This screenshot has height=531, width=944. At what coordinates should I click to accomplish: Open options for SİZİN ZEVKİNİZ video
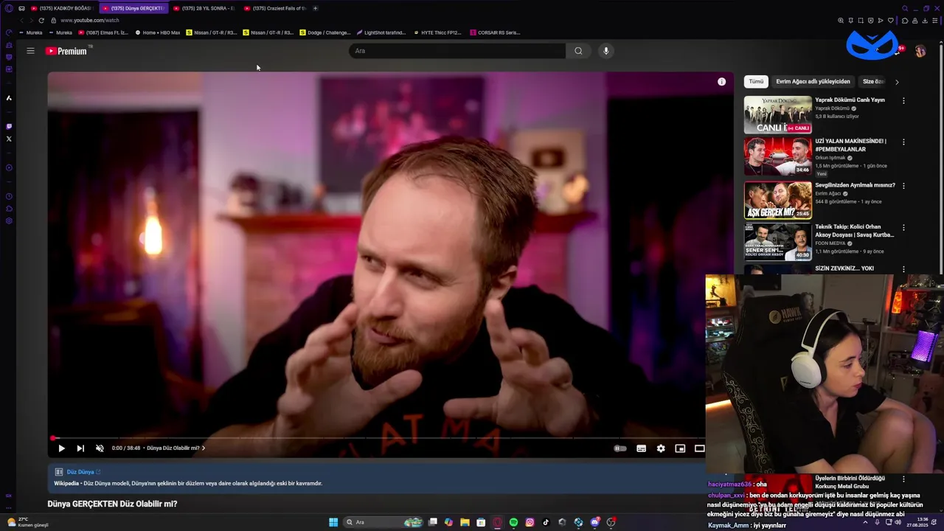[x=903, y=269]
